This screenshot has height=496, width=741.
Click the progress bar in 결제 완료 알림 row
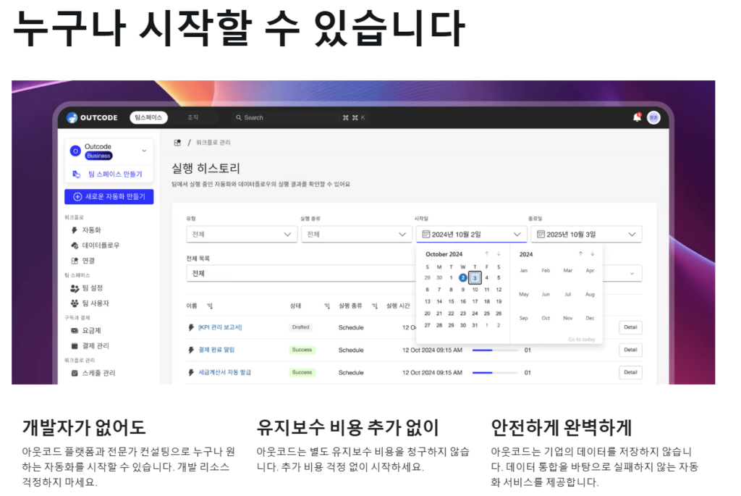[495, 350]
